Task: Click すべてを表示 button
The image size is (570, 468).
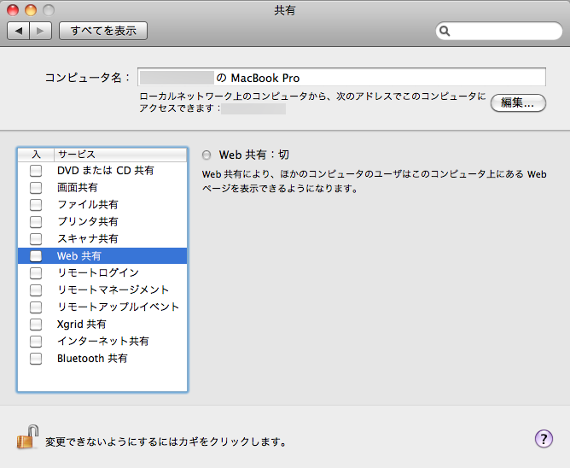Action: pos(103,31)
